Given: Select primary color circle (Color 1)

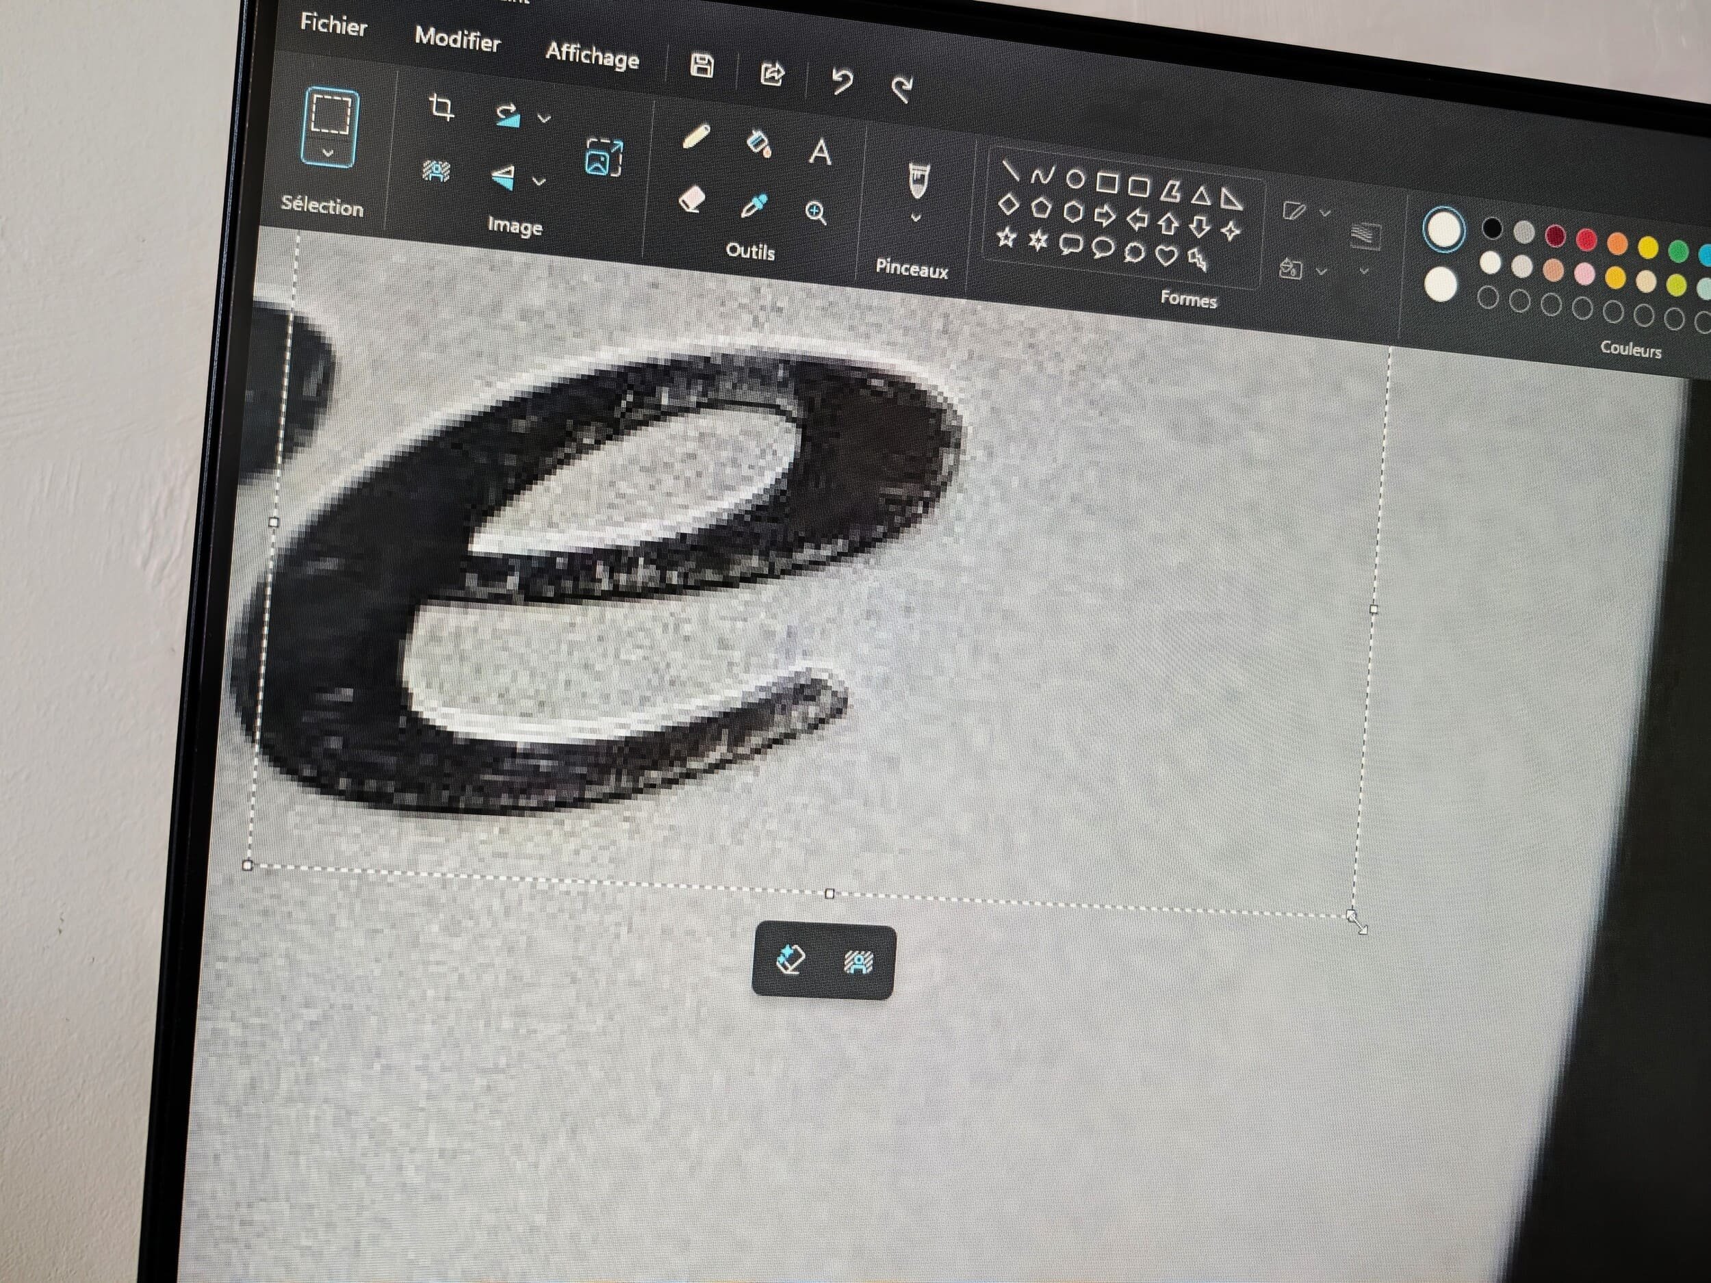Looking at the screenshot, I should point(1443,230).
